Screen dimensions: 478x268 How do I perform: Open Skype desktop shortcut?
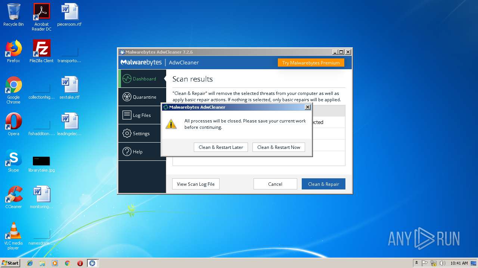[13, 161]
